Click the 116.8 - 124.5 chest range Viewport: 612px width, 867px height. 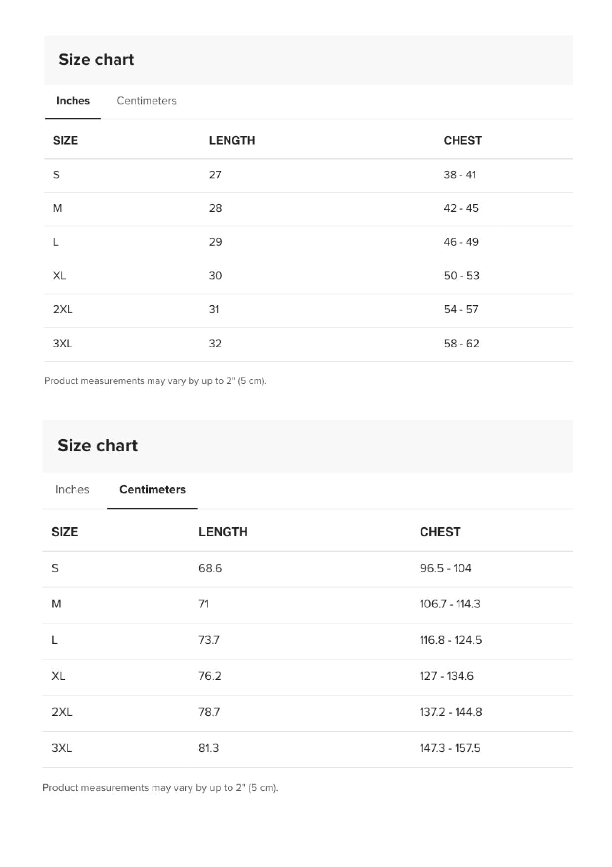coord(451,640)
